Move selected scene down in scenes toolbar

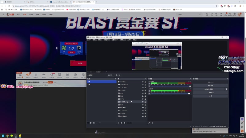click(x=100, y=123)
